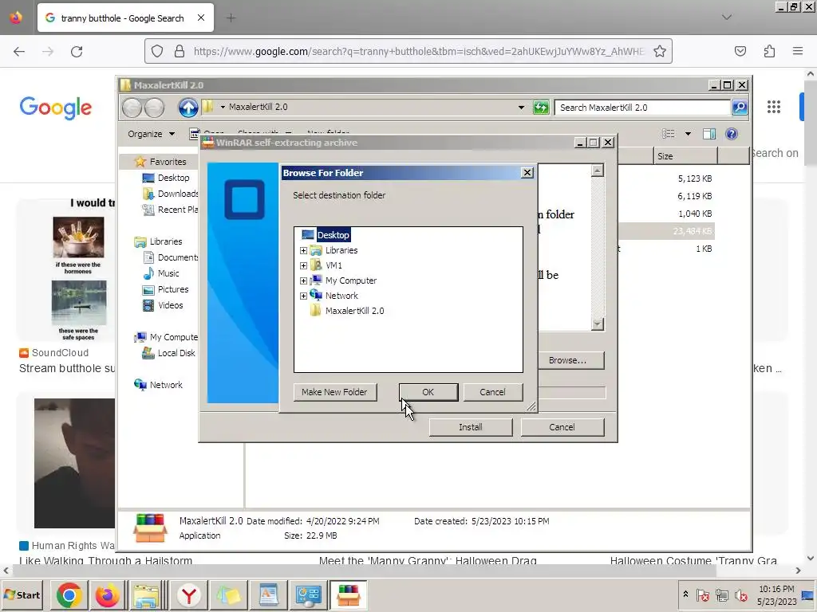Open file explorer taskbar icon
The width and height of the screenshot is (817, 612).
[147, 595]
